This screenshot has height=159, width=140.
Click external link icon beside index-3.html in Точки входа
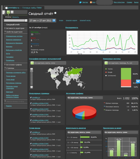(31, 144)
